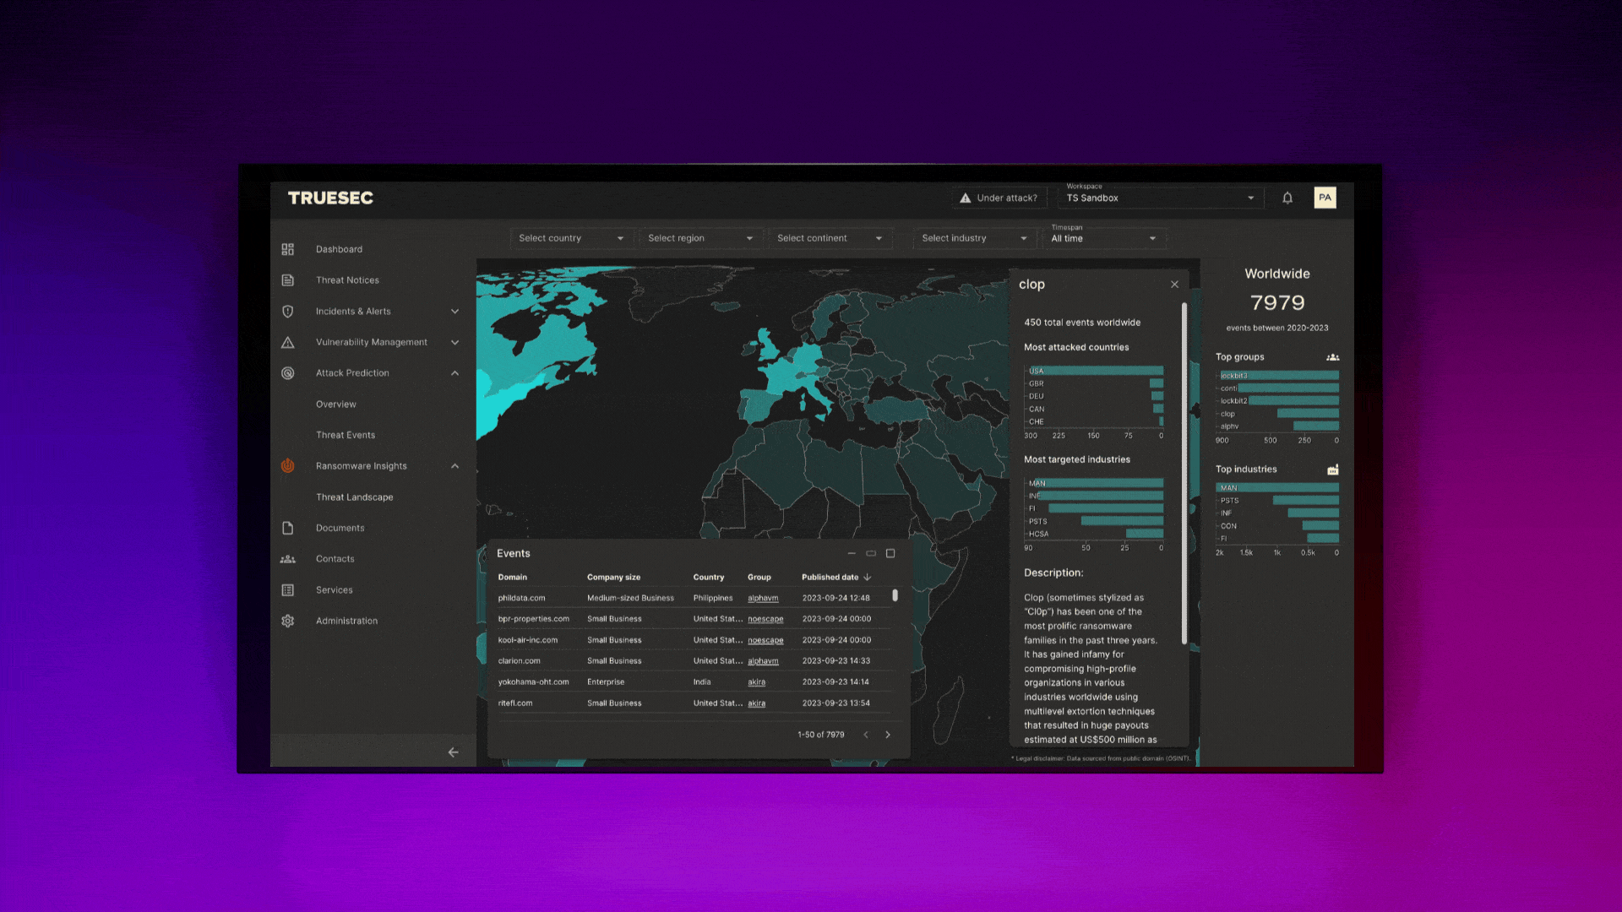
Task: Click the notification bell icon
Action: (1287, 197)
